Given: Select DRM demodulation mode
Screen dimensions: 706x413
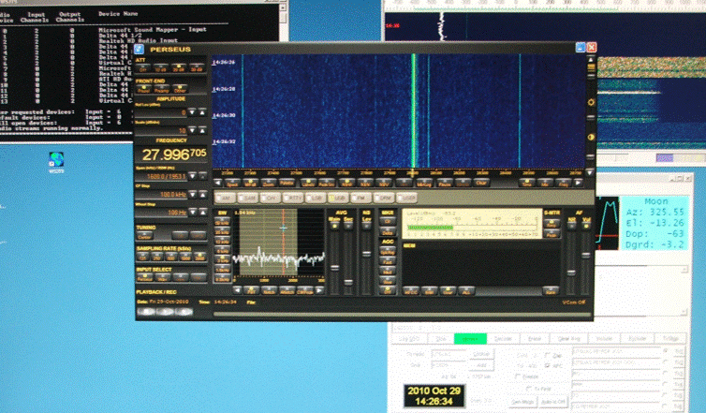Looking at the screenshot, I should click(x=384, y=198).
